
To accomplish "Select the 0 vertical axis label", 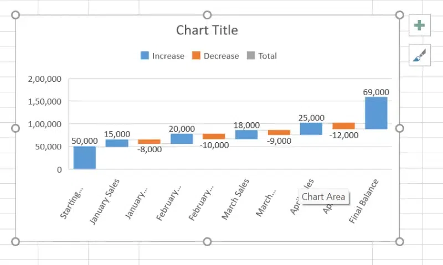I will [x=59, y=170].
